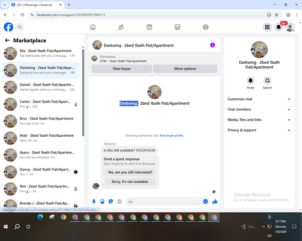View site information icon in address bar
This screenshot has height=241, width=302.
[x=32, y=15]
